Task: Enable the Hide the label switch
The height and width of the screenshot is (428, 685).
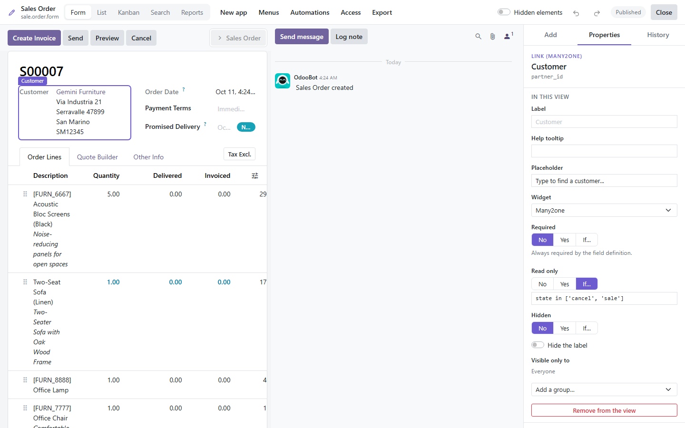Action: tap(538, 345)
